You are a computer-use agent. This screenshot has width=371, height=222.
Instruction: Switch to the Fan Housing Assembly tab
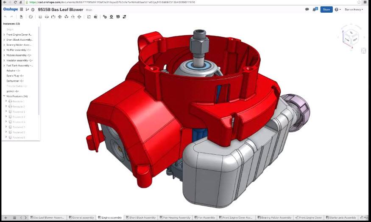175,217
